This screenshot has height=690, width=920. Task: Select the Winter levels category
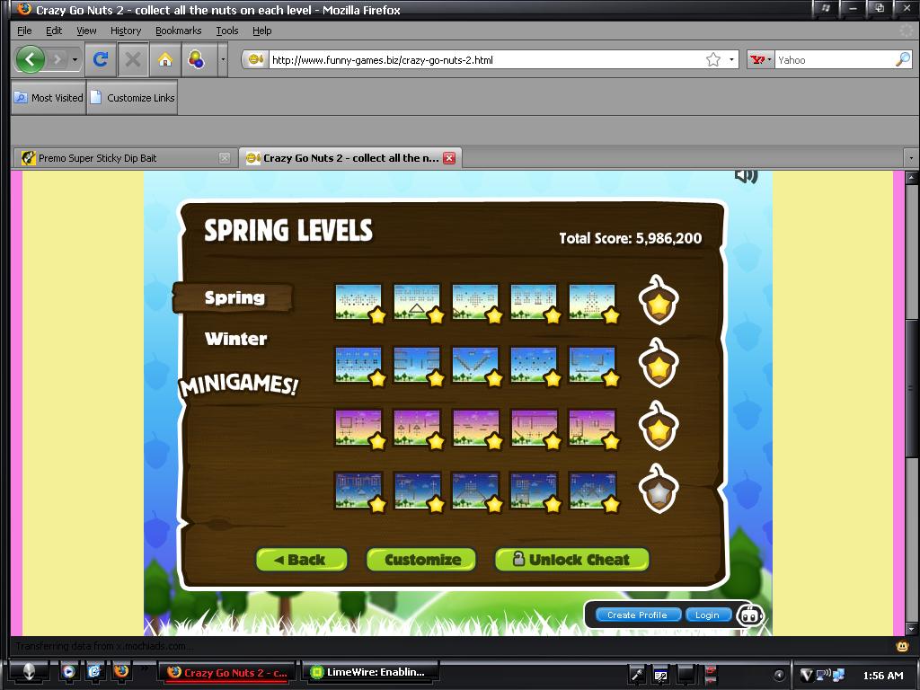pos(235,339)
